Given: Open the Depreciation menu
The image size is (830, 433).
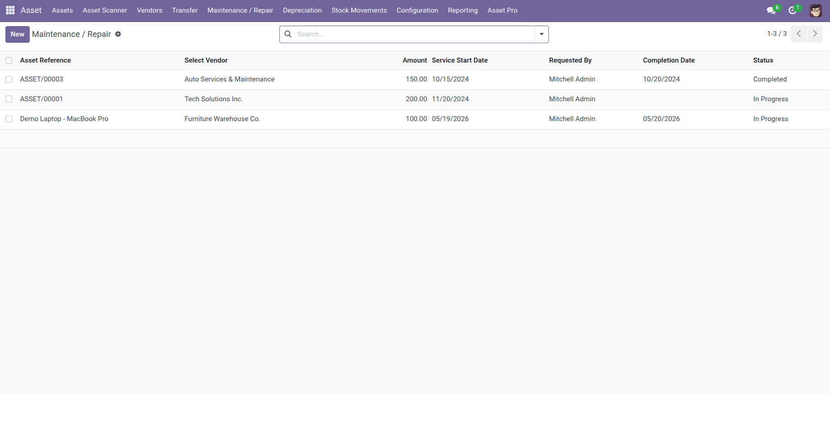Looking at the screenshot, I should click(302, 10).
